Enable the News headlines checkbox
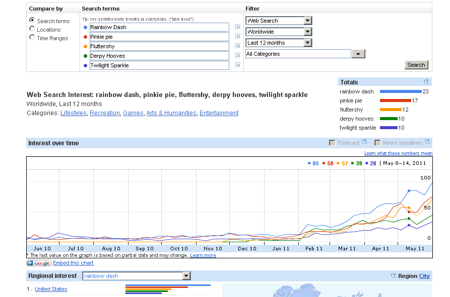 pos(377,143)
